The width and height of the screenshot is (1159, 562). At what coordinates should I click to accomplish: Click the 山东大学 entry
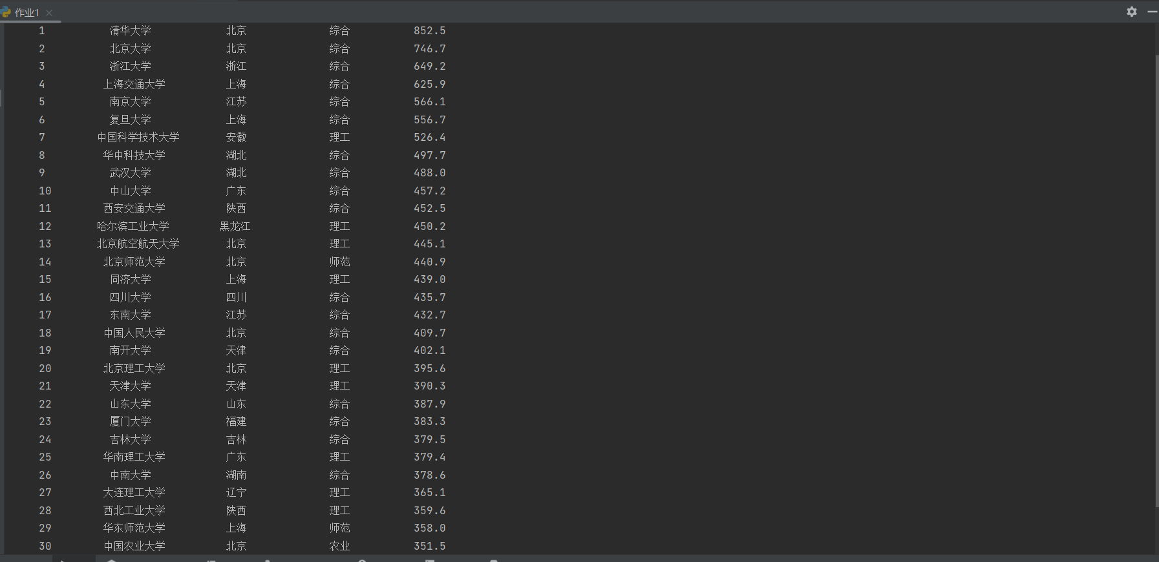(x=130, y=404)
